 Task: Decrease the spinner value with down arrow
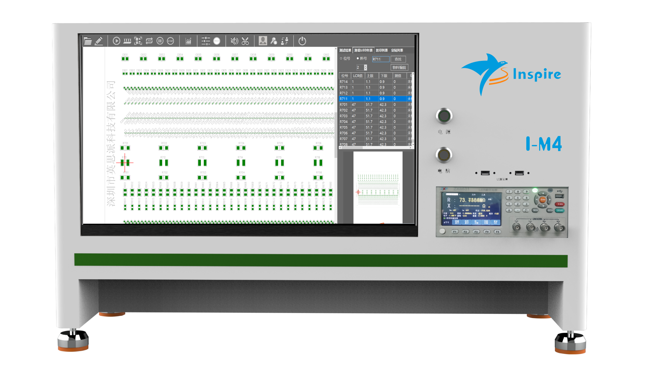point(365,69)
